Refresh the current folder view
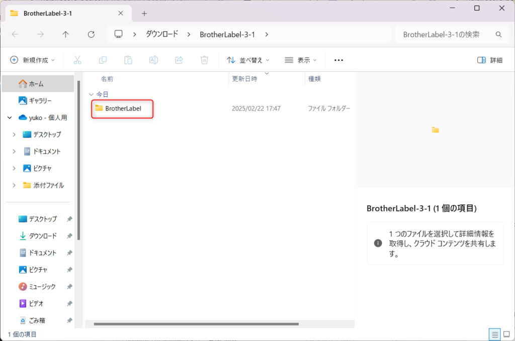The image size is (515, 341). (x=92, y=35)
